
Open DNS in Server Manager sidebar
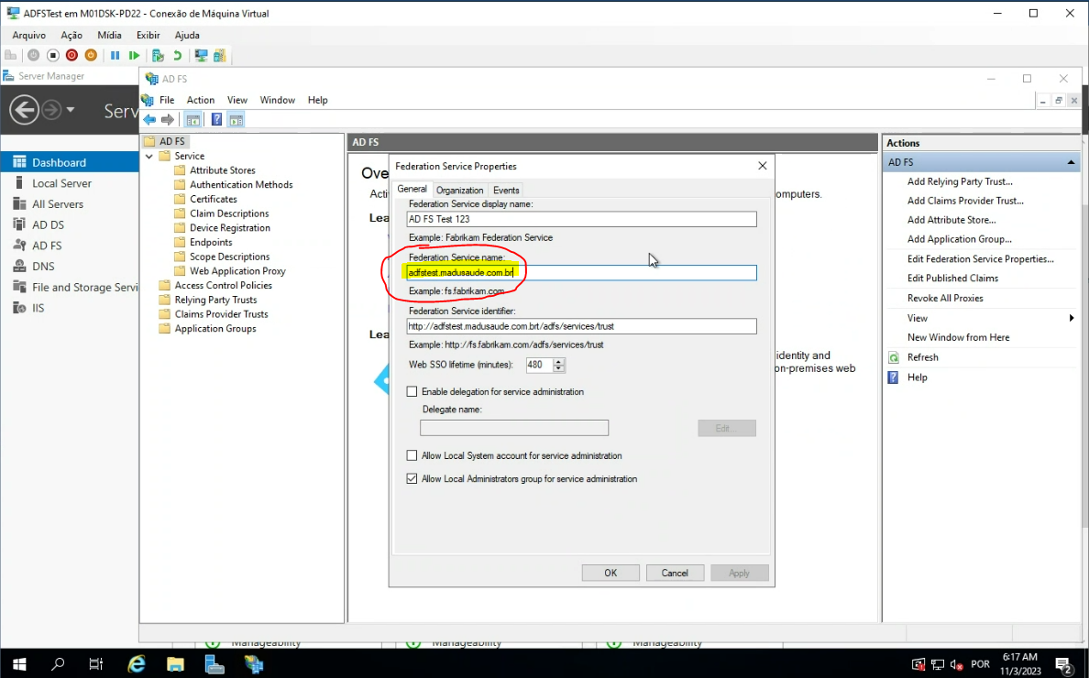point(70,267)
